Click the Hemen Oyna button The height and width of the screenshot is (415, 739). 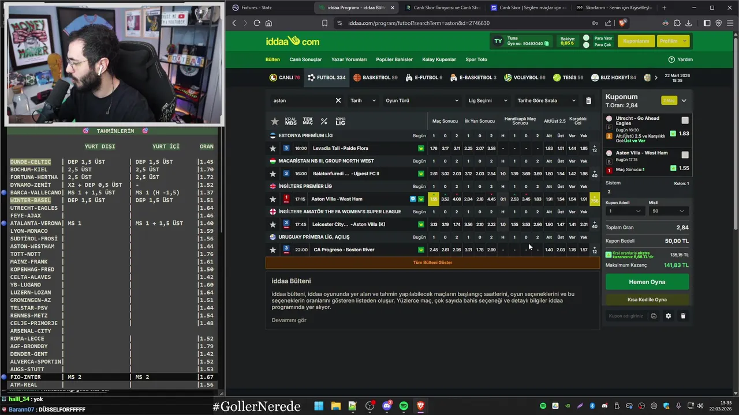pos(647,282)
